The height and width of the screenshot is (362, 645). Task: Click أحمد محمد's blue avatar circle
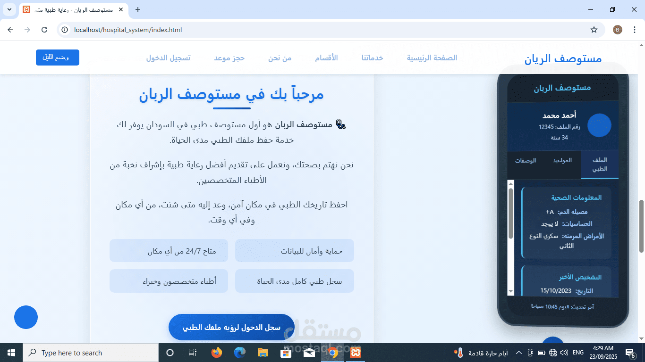[x=599, y=125]
